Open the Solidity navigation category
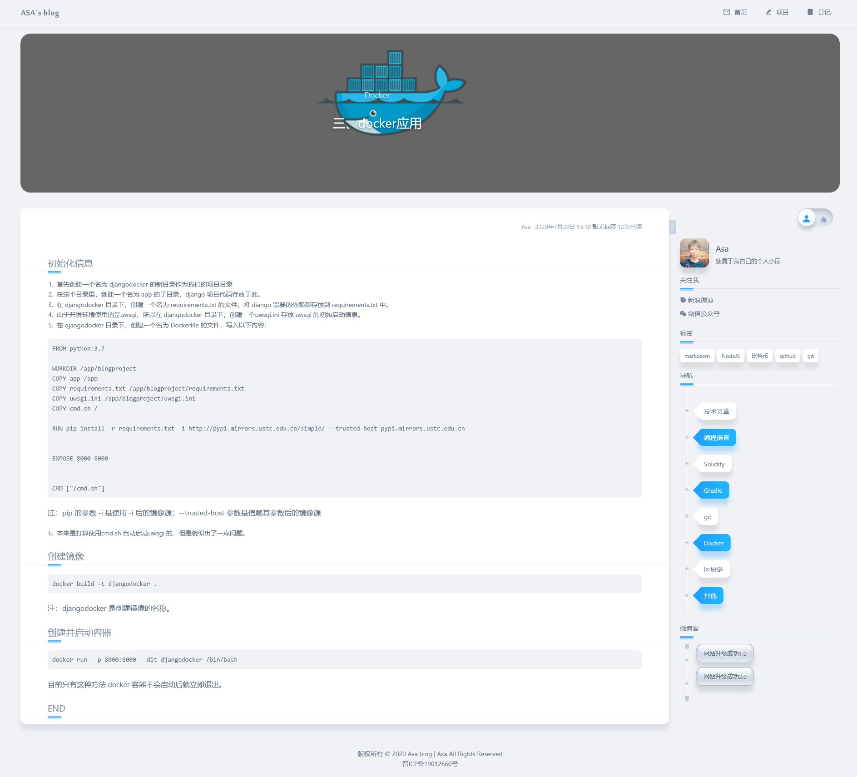857x777 pixels. 714,464
